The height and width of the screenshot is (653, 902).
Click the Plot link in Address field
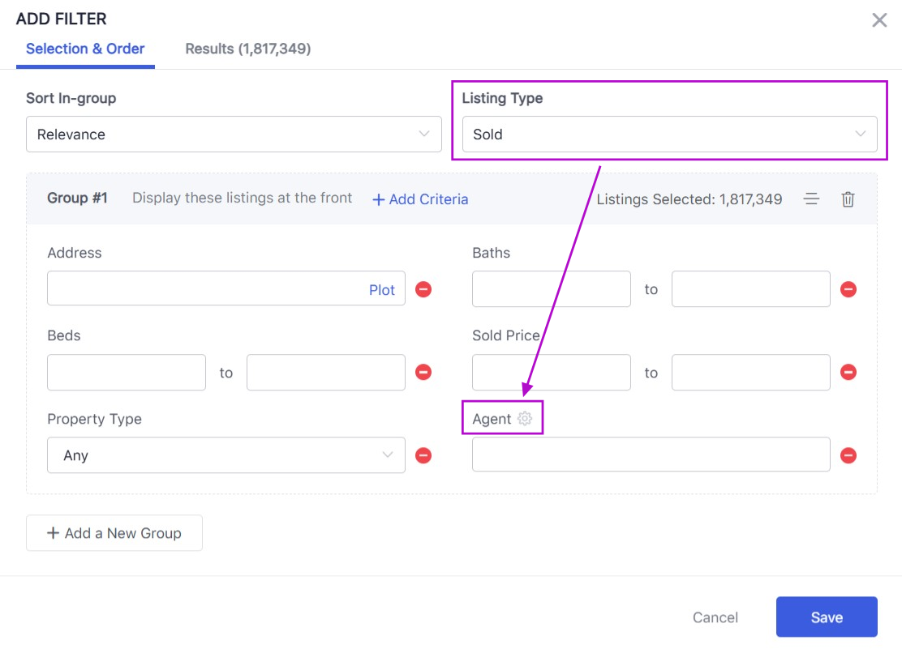pos(382,290)
